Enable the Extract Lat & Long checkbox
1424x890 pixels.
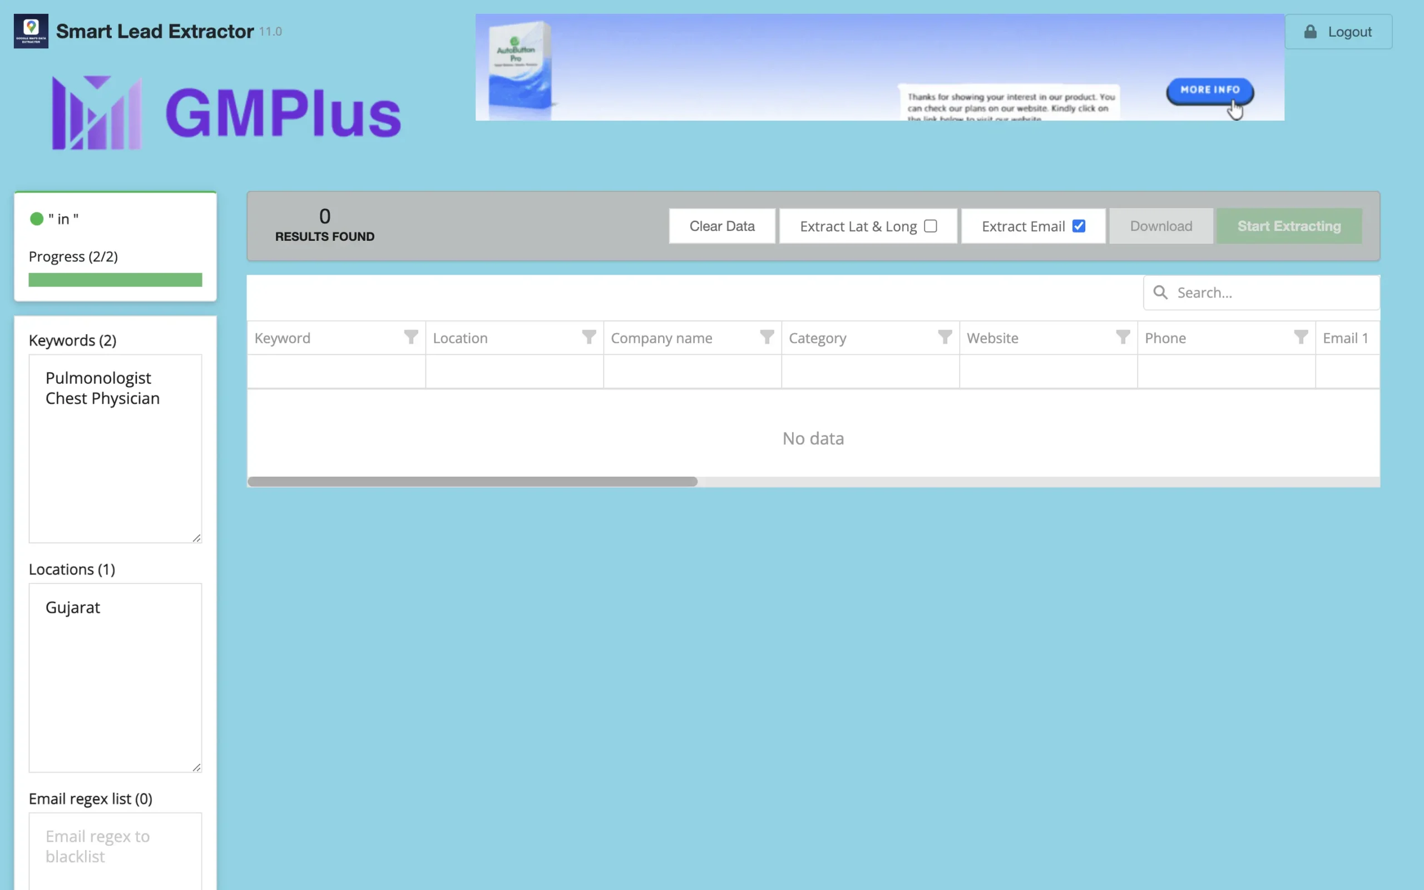coord(929,225)
